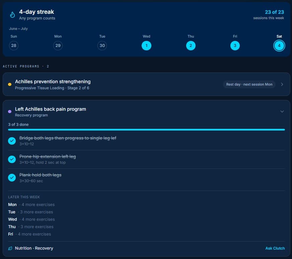Viewport: 292px width, 259px height.
Task: Click the orange dot beside Achilles prevention strengthening
Action: click(x=10, y=84)
